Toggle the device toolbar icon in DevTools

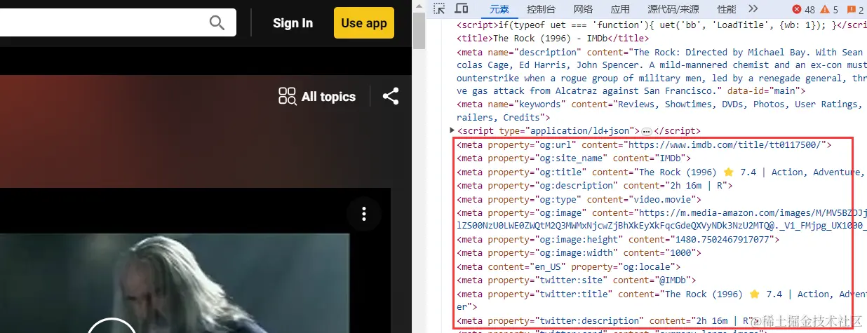(462, 9)
